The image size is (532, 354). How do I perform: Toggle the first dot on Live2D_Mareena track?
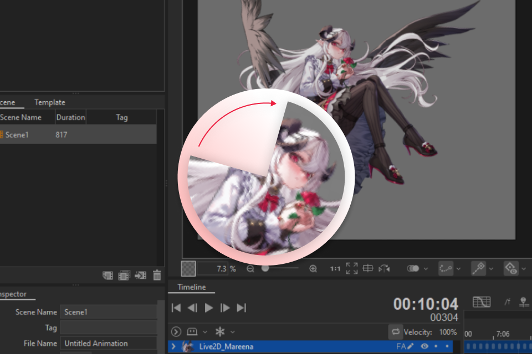[436, 346]
